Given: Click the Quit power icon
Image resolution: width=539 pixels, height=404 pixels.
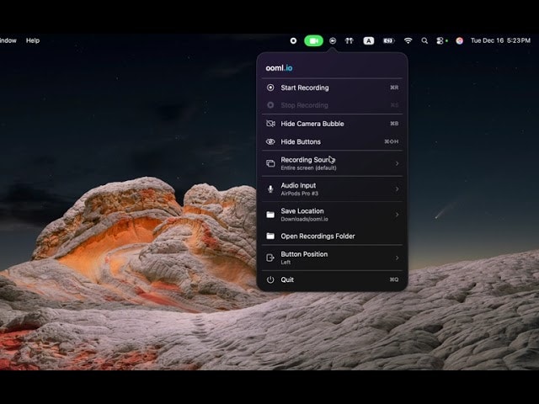Looking at the screenshot, I should [270, 279].
